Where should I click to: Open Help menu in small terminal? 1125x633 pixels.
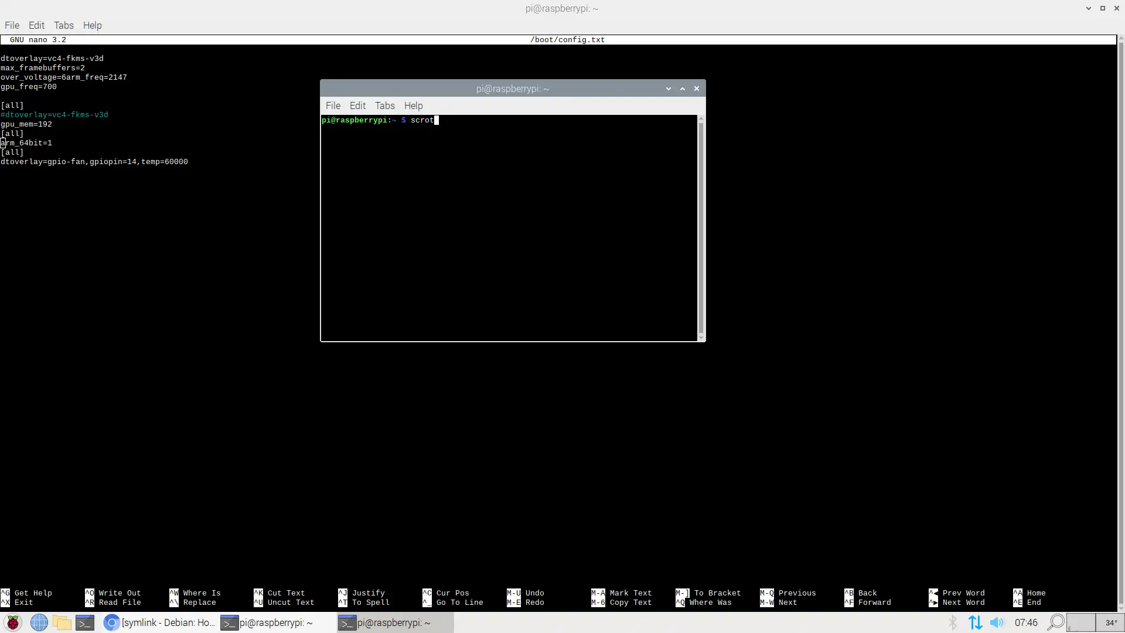click(413, 105)
